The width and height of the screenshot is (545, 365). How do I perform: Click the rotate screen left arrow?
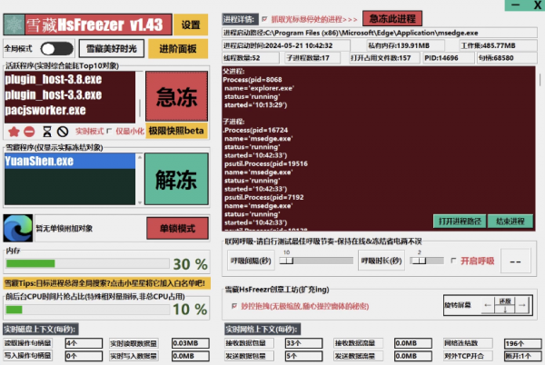tap(488, 305)
